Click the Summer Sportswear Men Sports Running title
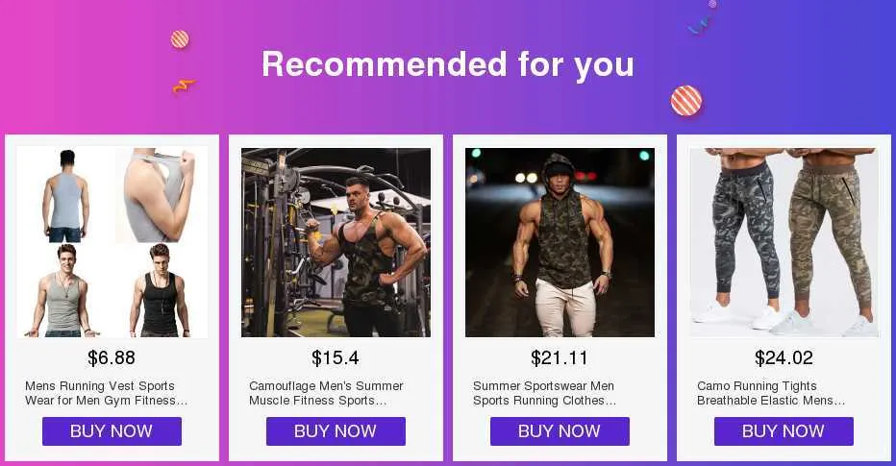896x466 pixels. pyautogui.click(x=544, y=394)
